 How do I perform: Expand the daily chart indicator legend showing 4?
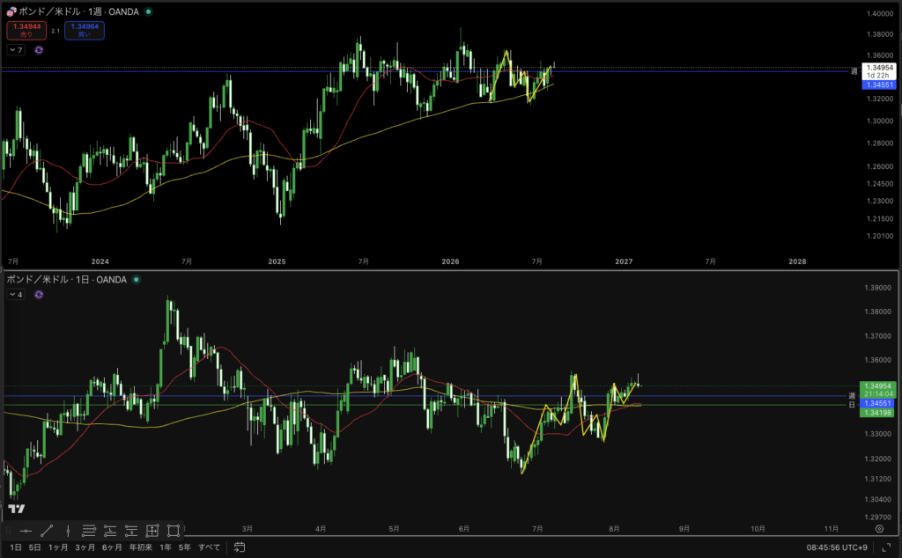(16, 295)
